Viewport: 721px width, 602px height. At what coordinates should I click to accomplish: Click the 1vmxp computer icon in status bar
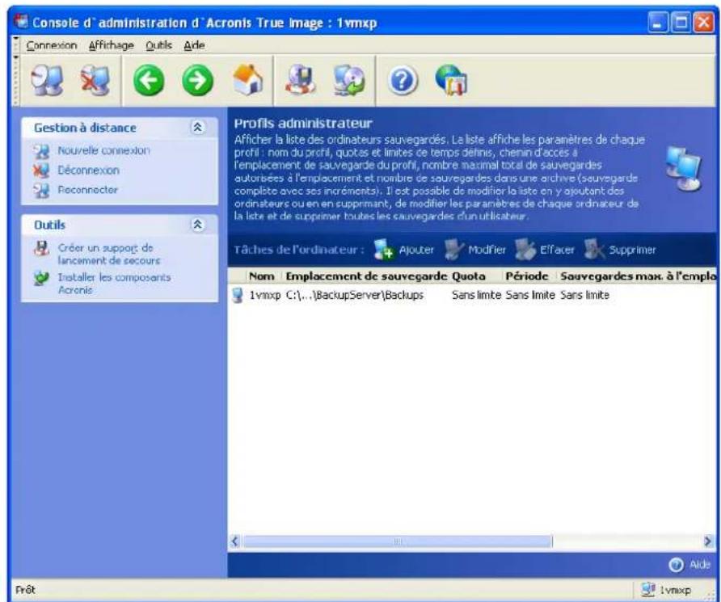pos(648,590)
